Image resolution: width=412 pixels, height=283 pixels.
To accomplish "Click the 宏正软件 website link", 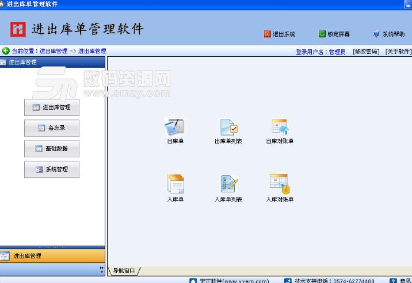I will (234, 281).
